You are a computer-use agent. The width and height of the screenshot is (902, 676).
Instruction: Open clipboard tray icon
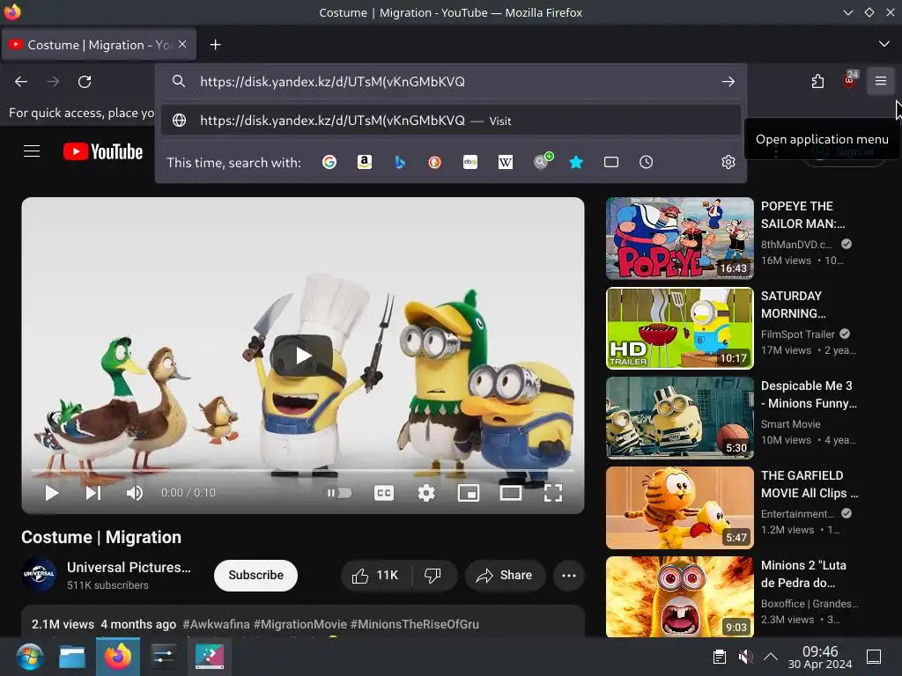[719, 657]
